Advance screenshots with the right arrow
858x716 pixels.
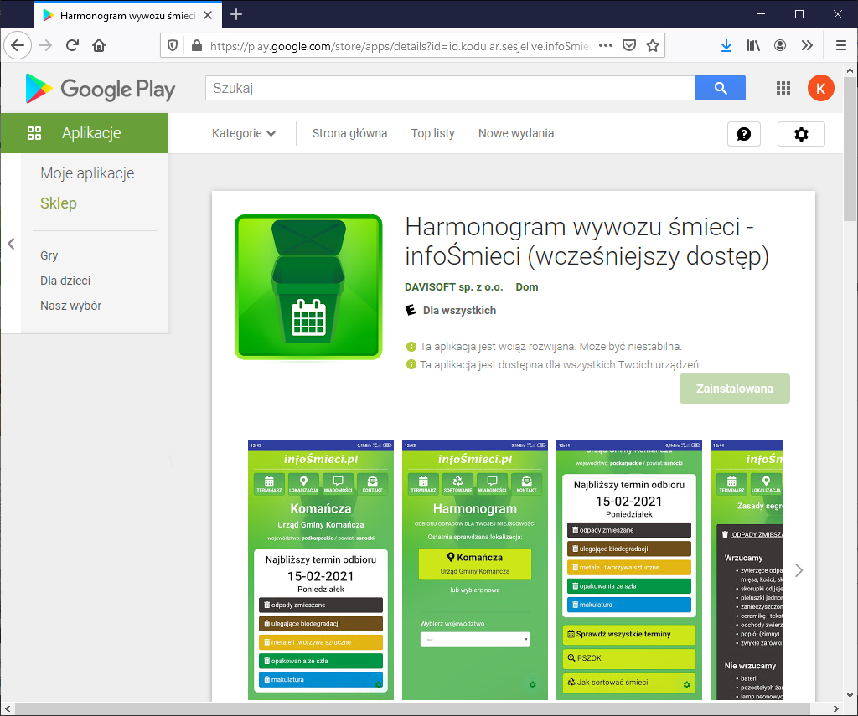pos(799,570)
